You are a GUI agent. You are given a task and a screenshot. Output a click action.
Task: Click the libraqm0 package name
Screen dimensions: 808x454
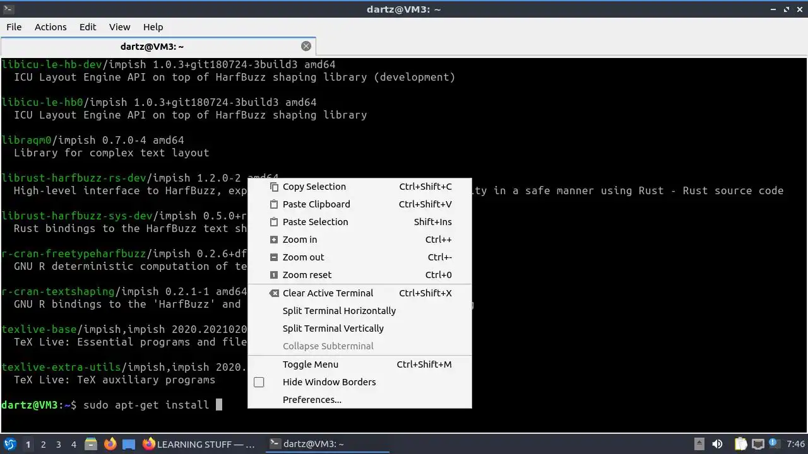27,140
